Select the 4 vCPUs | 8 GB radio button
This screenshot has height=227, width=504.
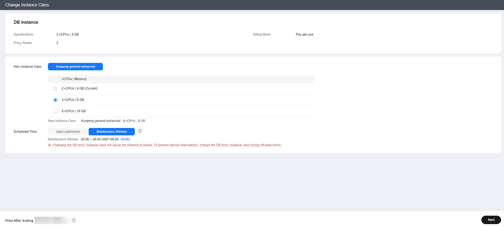pyautogui.click(x=55, y=100)
